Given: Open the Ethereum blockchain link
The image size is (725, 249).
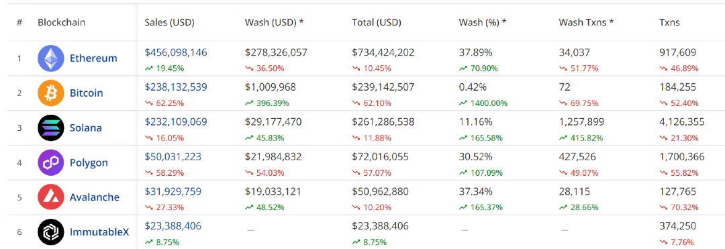Looking at the screenshot, I should click(x=93, y=58).
